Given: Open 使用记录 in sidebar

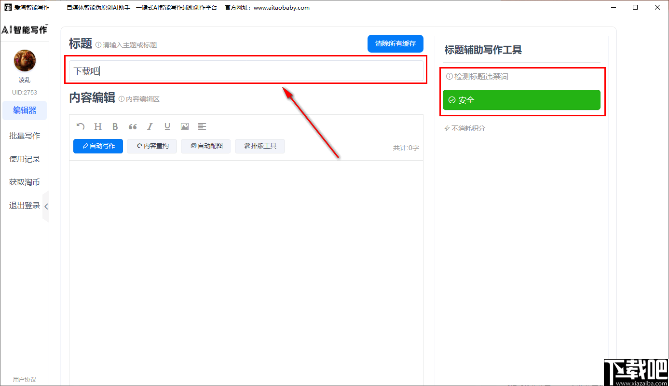Looking at the screenshot, I should point(25,159).
